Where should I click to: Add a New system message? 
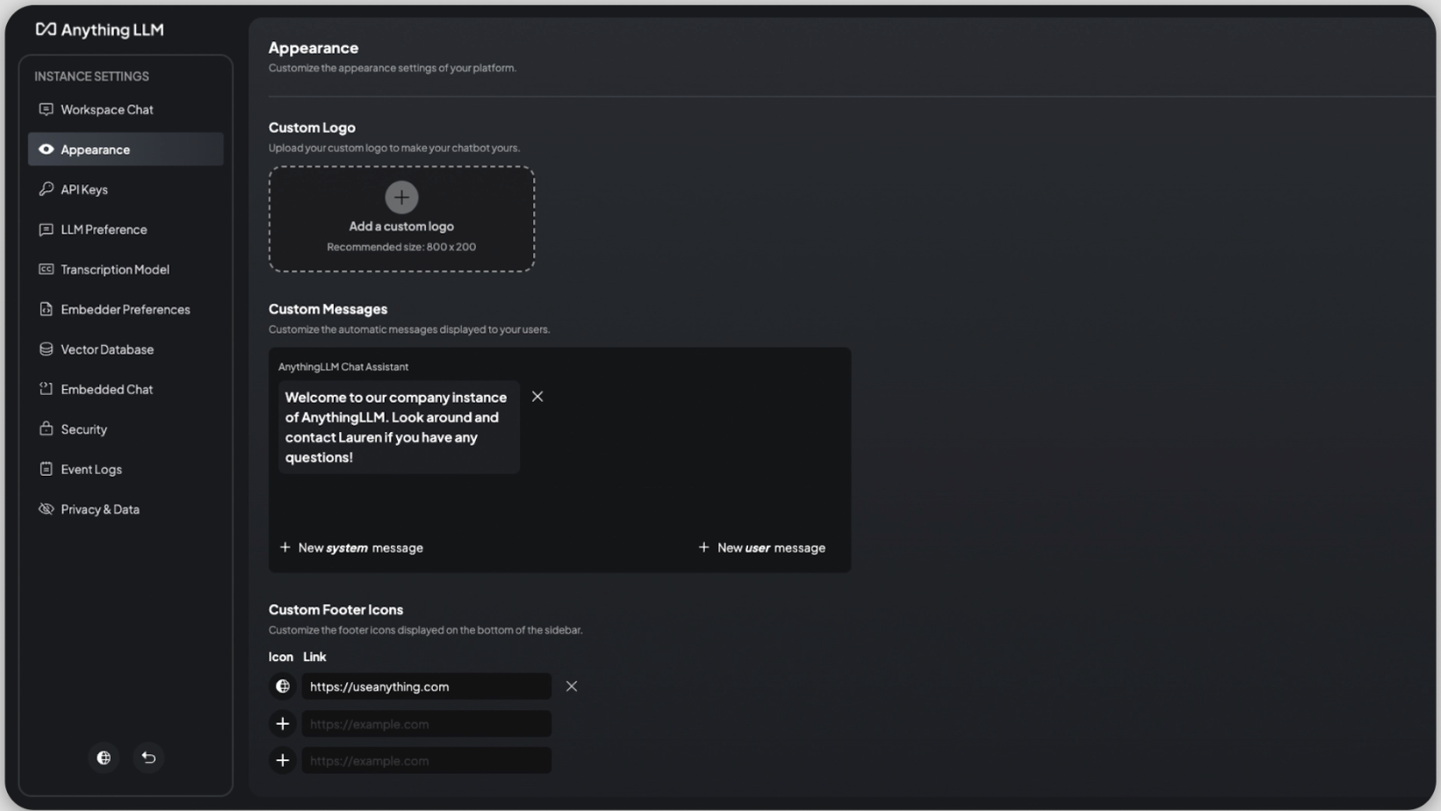point(351,548)
